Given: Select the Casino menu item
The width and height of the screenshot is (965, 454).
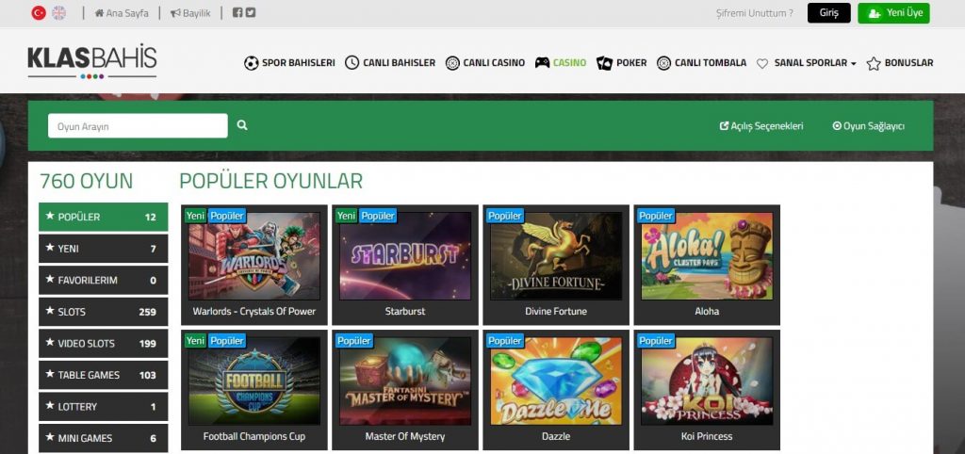Looking at the screenshot, I should tap(569, 63).
